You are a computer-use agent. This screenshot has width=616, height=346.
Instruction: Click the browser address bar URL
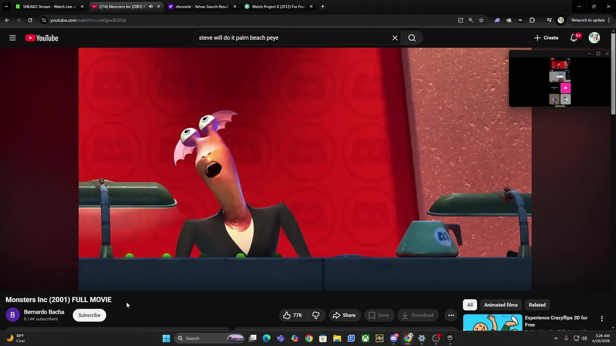pyautogui.click(x=88, y=20)
